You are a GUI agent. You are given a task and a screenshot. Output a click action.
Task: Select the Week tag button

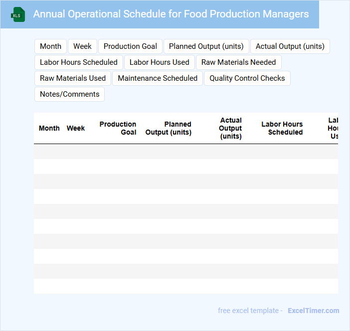pyautogui.click(x=82, y=46)
